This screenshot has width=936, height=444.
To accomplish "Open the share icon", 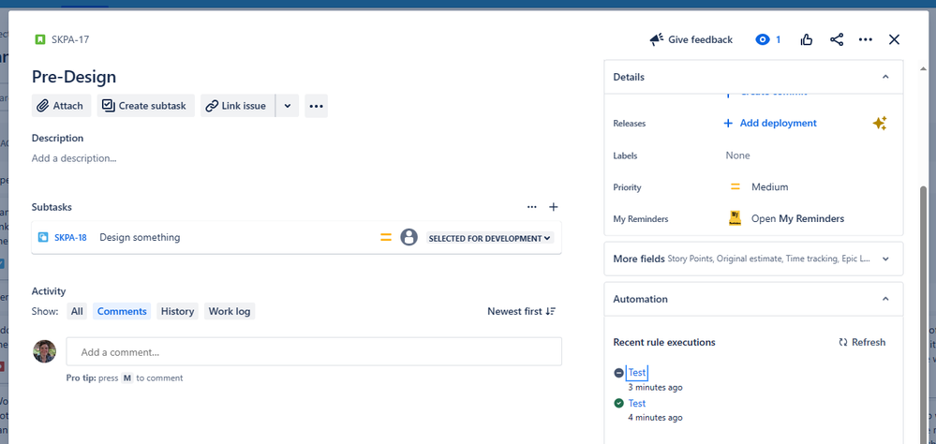I will (837, 40).
